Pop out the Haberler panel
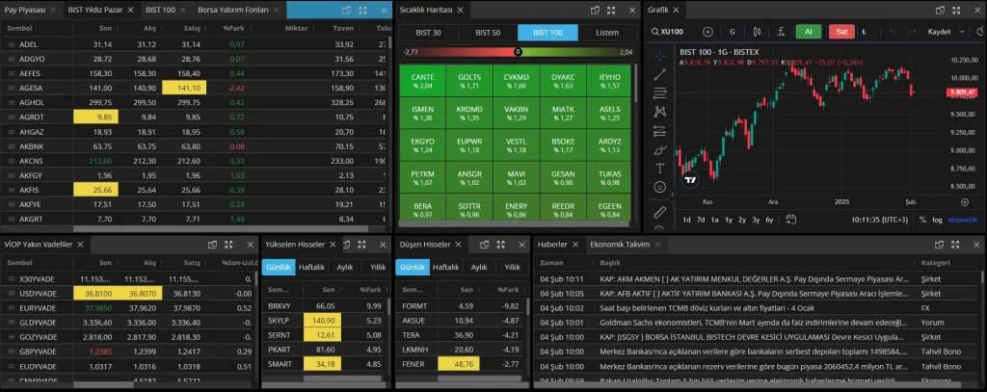This screenshot has width=987, height=392. 940,244
